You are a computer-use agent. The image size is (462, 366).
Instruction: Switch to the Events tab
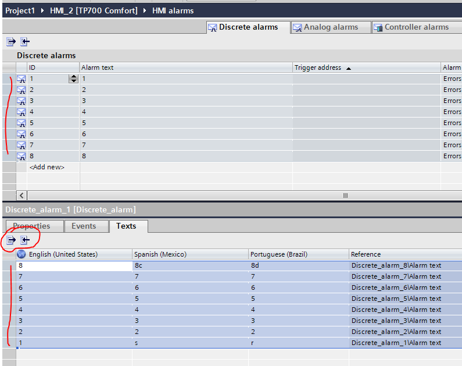(87, 226)
